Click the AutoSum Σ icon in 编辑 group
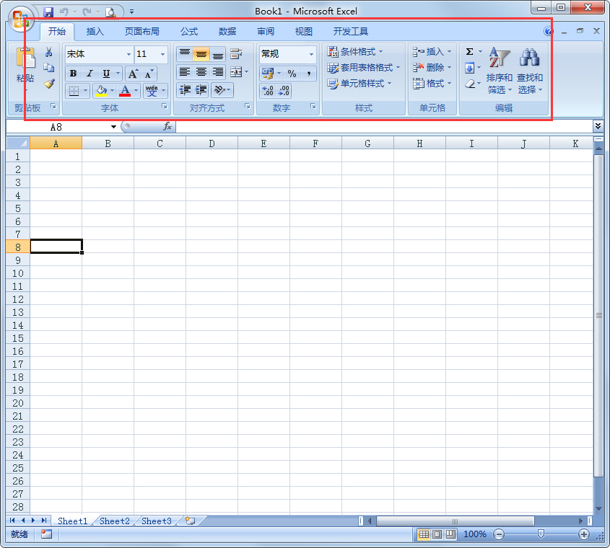This screenshot has height=548, width=610. [x=470, y=51]
